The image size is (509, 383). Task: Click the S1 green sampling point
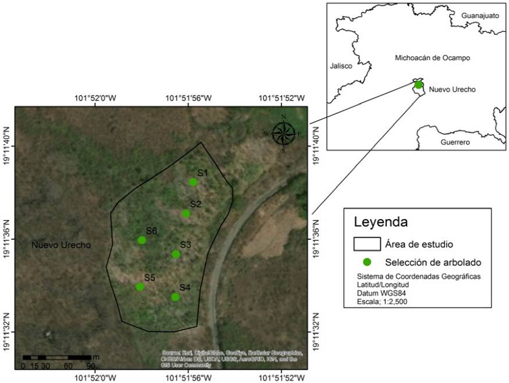[x=193, y=182]
